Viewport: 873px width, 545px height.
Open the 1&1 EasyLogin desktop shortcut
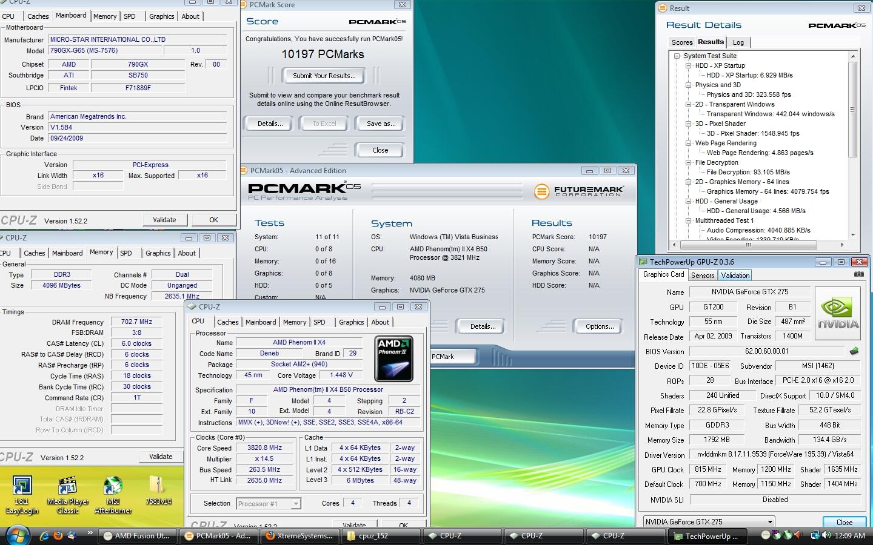[22, 495]
